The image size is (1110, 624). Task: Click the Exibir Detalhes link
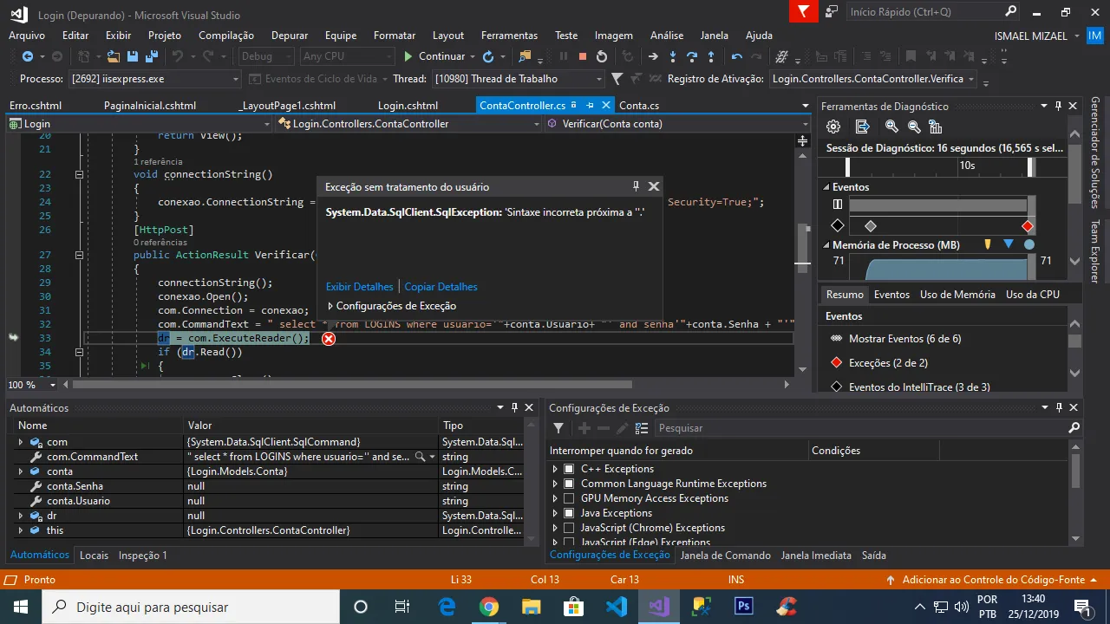pos(359,287)
